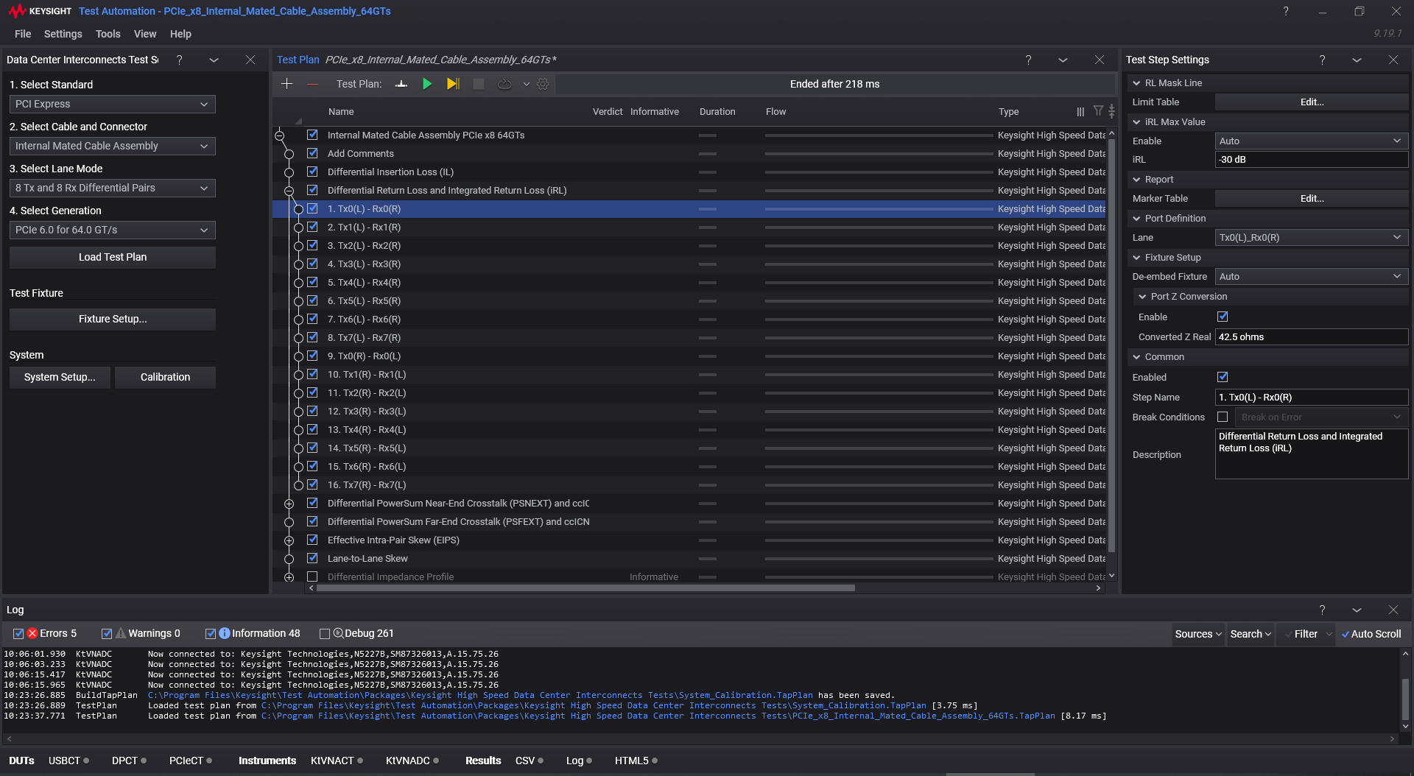The image size is (1414, 776).
Task: Uncheck the Debug filter in the Log panel
Action: click(324, 632)
